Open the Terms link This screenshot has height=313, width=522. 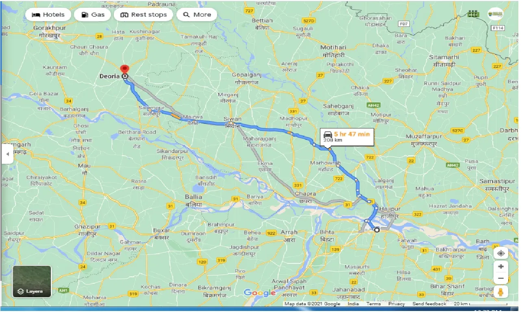(373, 304)
